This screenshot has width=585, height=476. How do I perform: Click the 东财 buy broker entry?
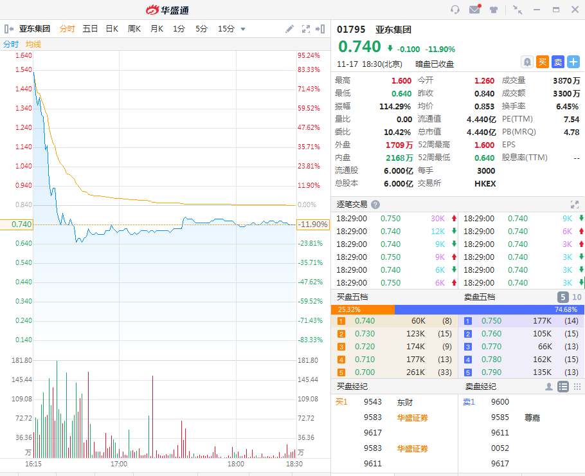(405, 403)
